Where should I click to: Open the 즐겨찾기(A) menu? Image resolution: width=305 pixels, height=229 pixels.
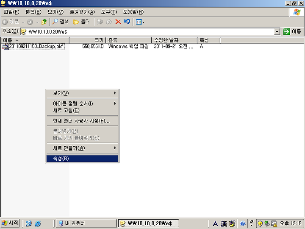[x=82, y=12]
